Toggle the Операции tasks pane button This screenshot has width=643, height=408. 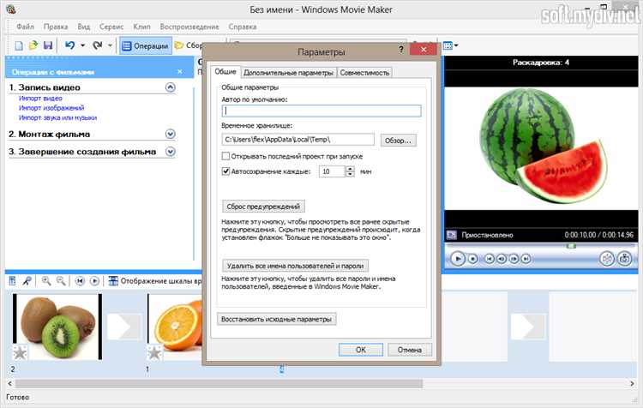point(145,46)
